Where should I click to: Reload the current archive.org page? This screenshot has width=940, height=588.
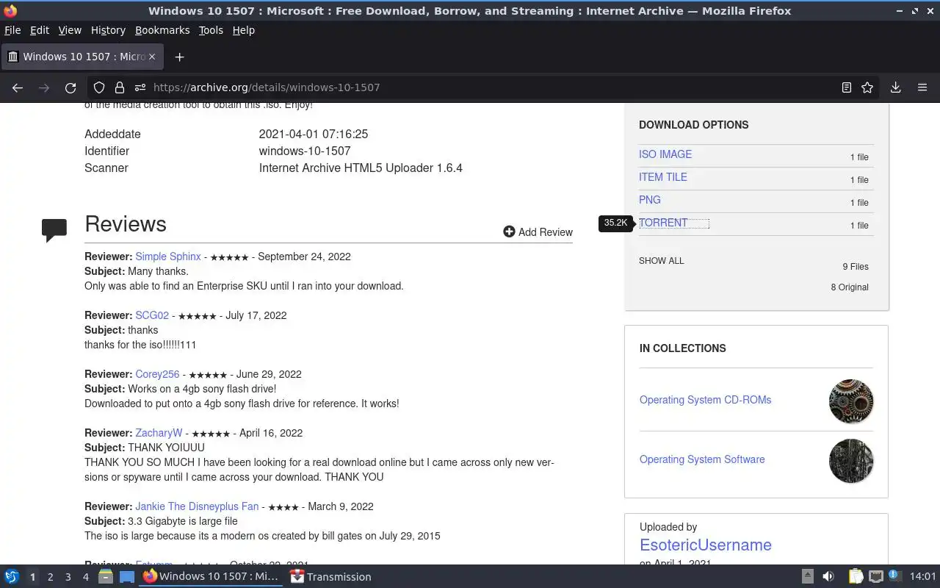pos(70,87)
